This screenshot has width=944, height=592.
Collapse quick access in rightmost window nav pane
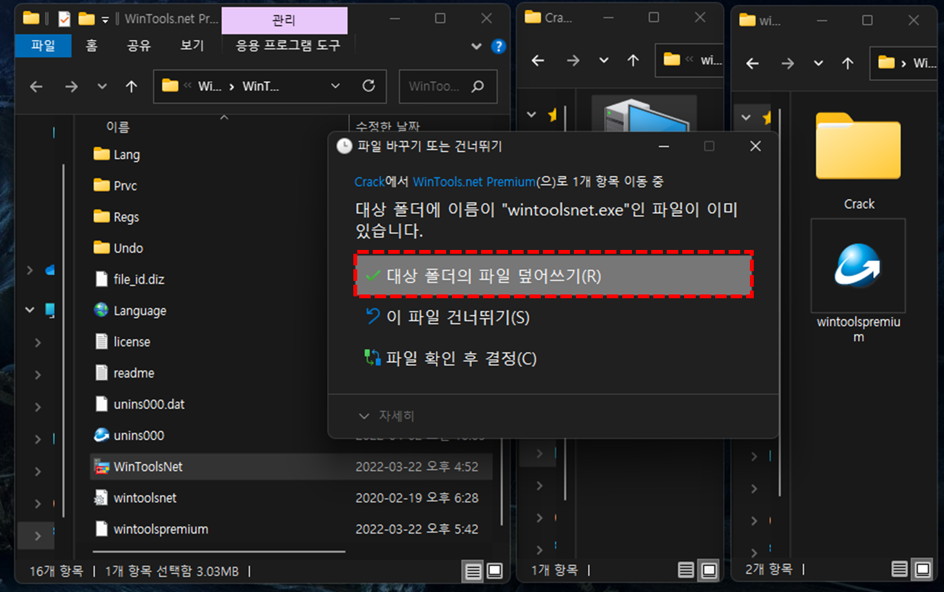(746, 118)
